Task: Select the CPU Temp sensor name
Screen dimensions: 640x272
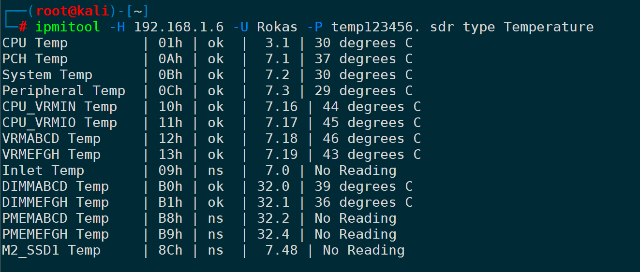Action: point(35,43)
